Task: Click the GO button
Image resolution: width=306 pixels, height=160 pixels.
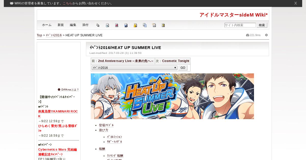Action: coord(183,68)
